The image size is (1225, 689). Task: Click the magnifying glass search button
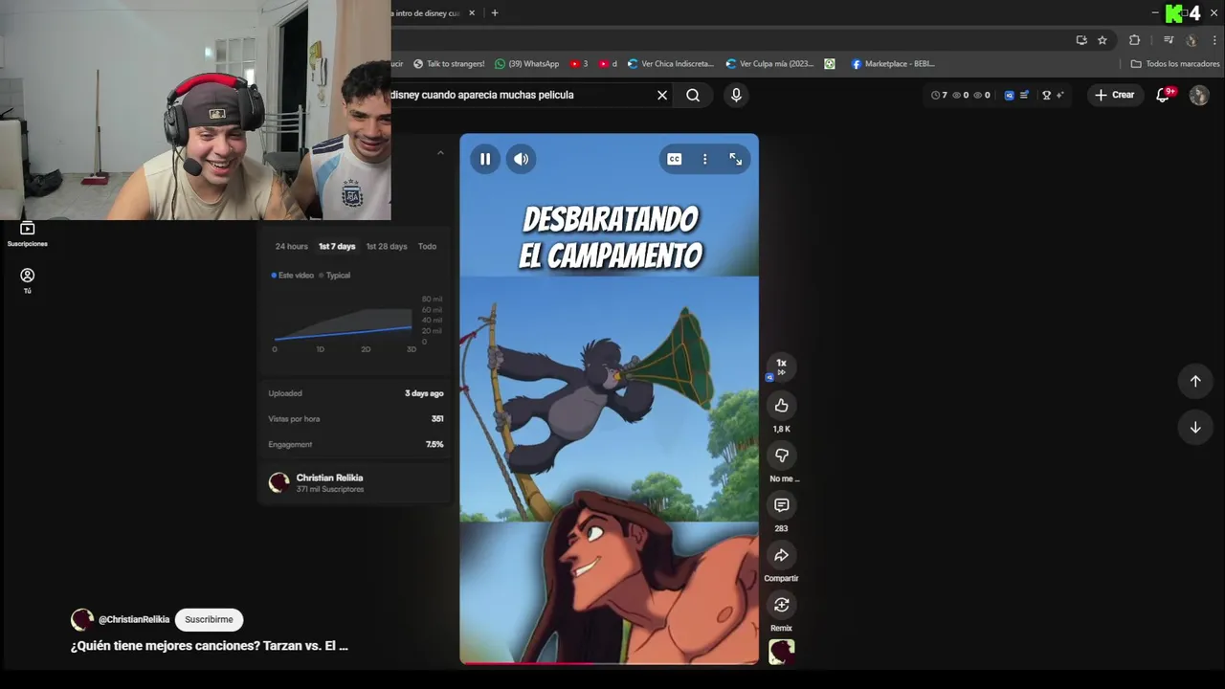(693, 95)
